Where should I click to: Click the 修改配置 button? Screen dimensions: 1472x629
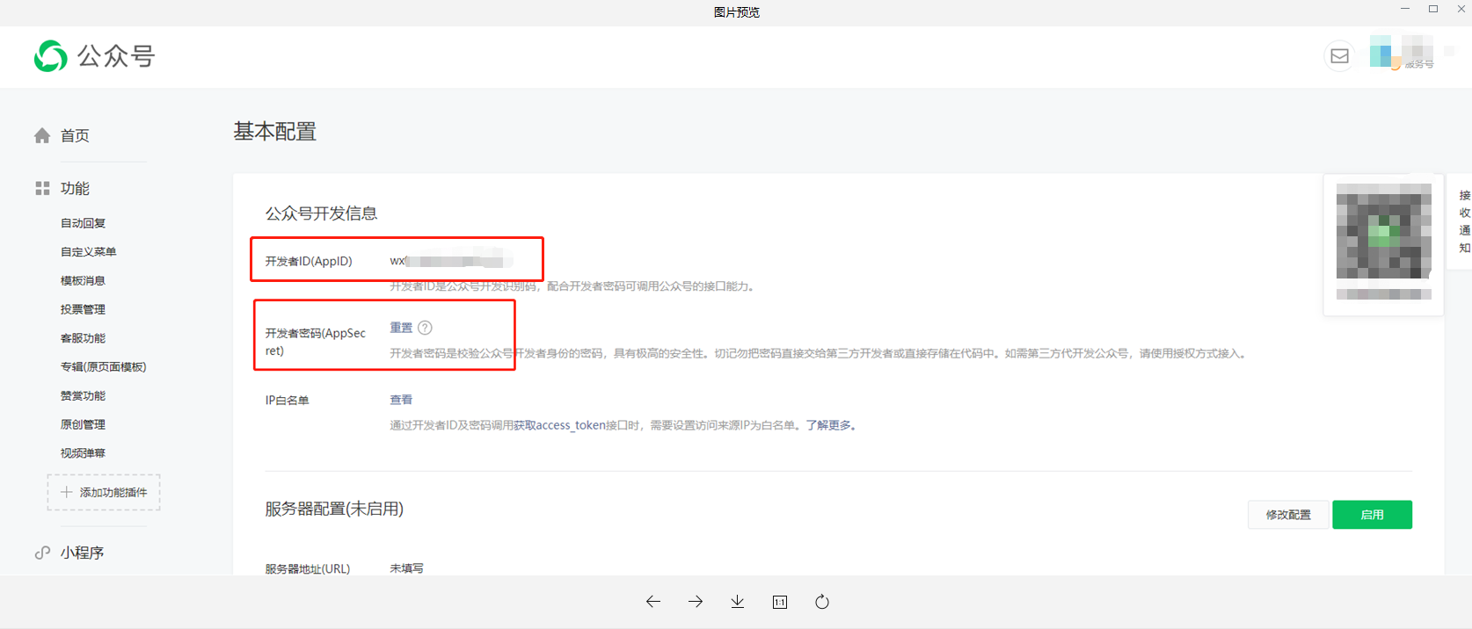tap(1288, 515)
